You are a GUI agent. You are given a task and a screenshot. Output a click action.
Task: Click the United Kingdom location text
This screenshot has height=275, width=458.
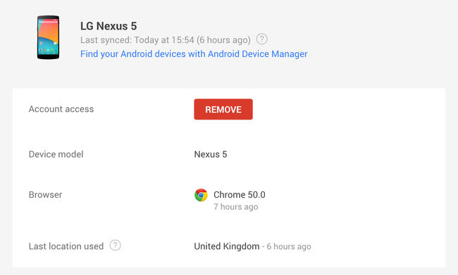tap(227, 246)
